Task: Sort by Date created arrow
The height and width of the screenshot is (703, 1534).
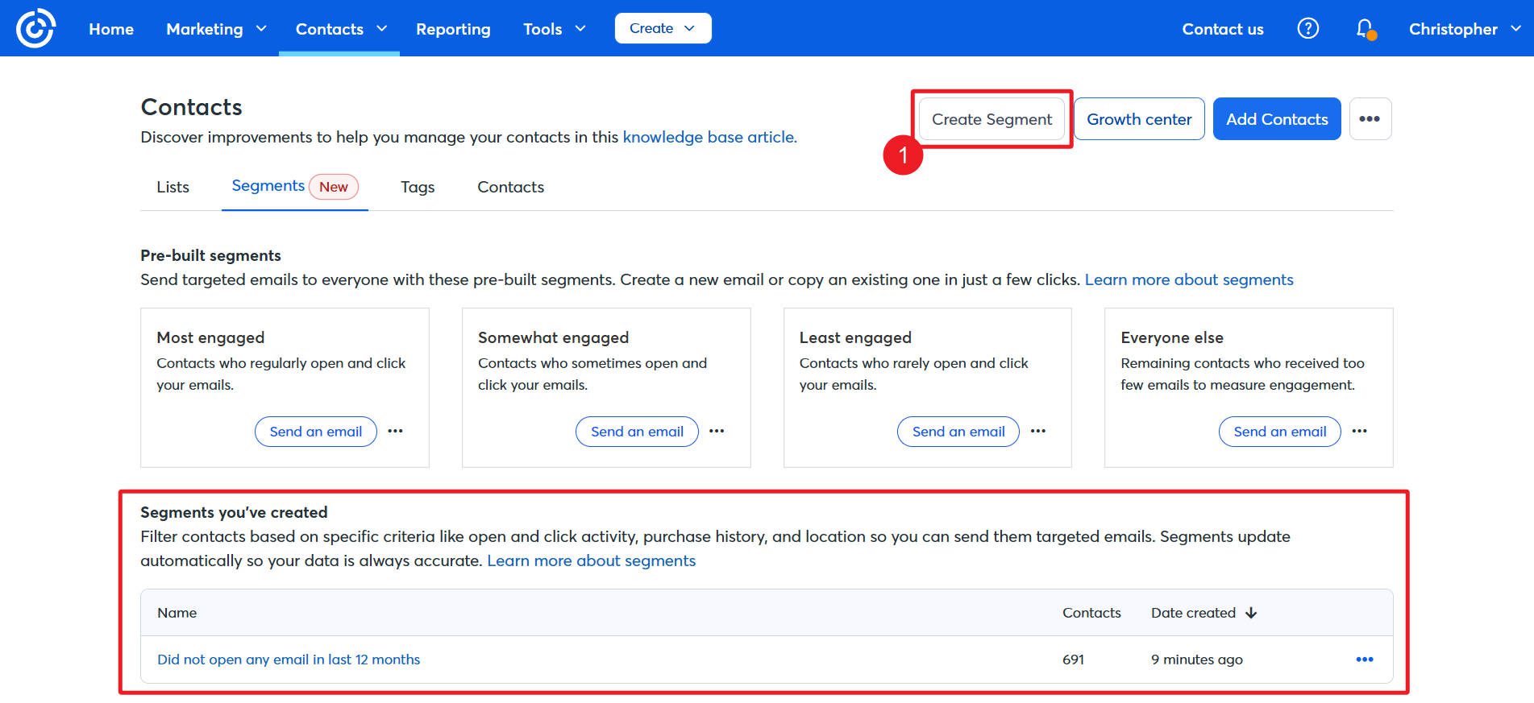Action: coord(1251,613)
